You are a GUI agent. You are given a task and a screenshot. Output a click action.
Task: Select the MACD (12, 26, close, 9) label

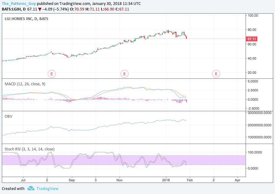(25, 84)
